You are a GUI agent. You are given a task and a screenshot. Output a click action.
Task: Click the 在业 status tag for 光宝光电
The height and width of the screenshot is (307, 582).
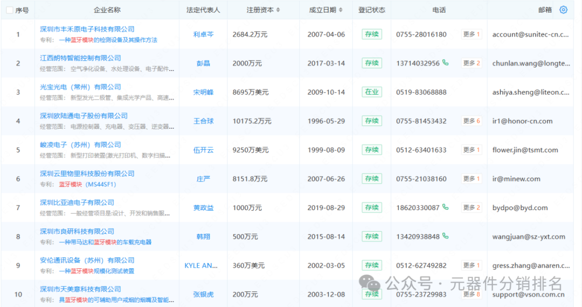(x=371, y=92)
